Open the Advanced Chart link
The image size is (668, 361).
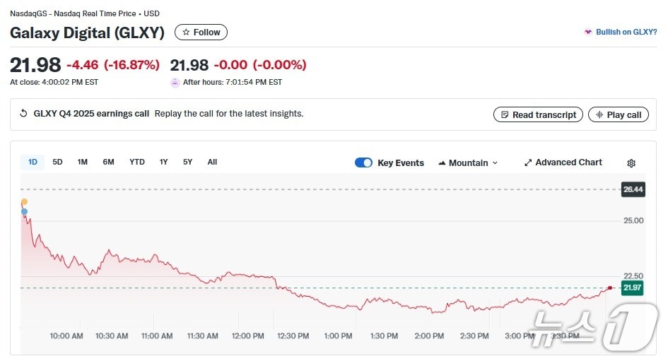click(563, 162)
